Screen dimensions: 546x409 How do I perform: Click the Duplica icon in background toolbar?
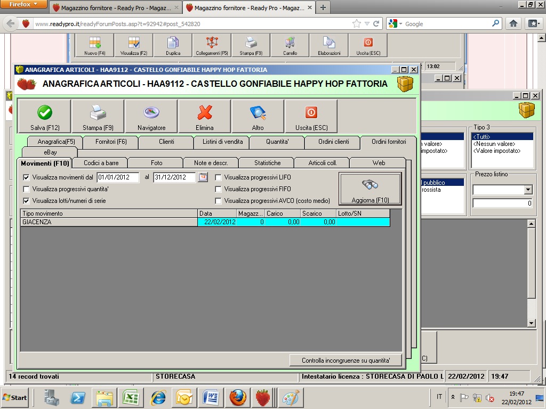173,43
